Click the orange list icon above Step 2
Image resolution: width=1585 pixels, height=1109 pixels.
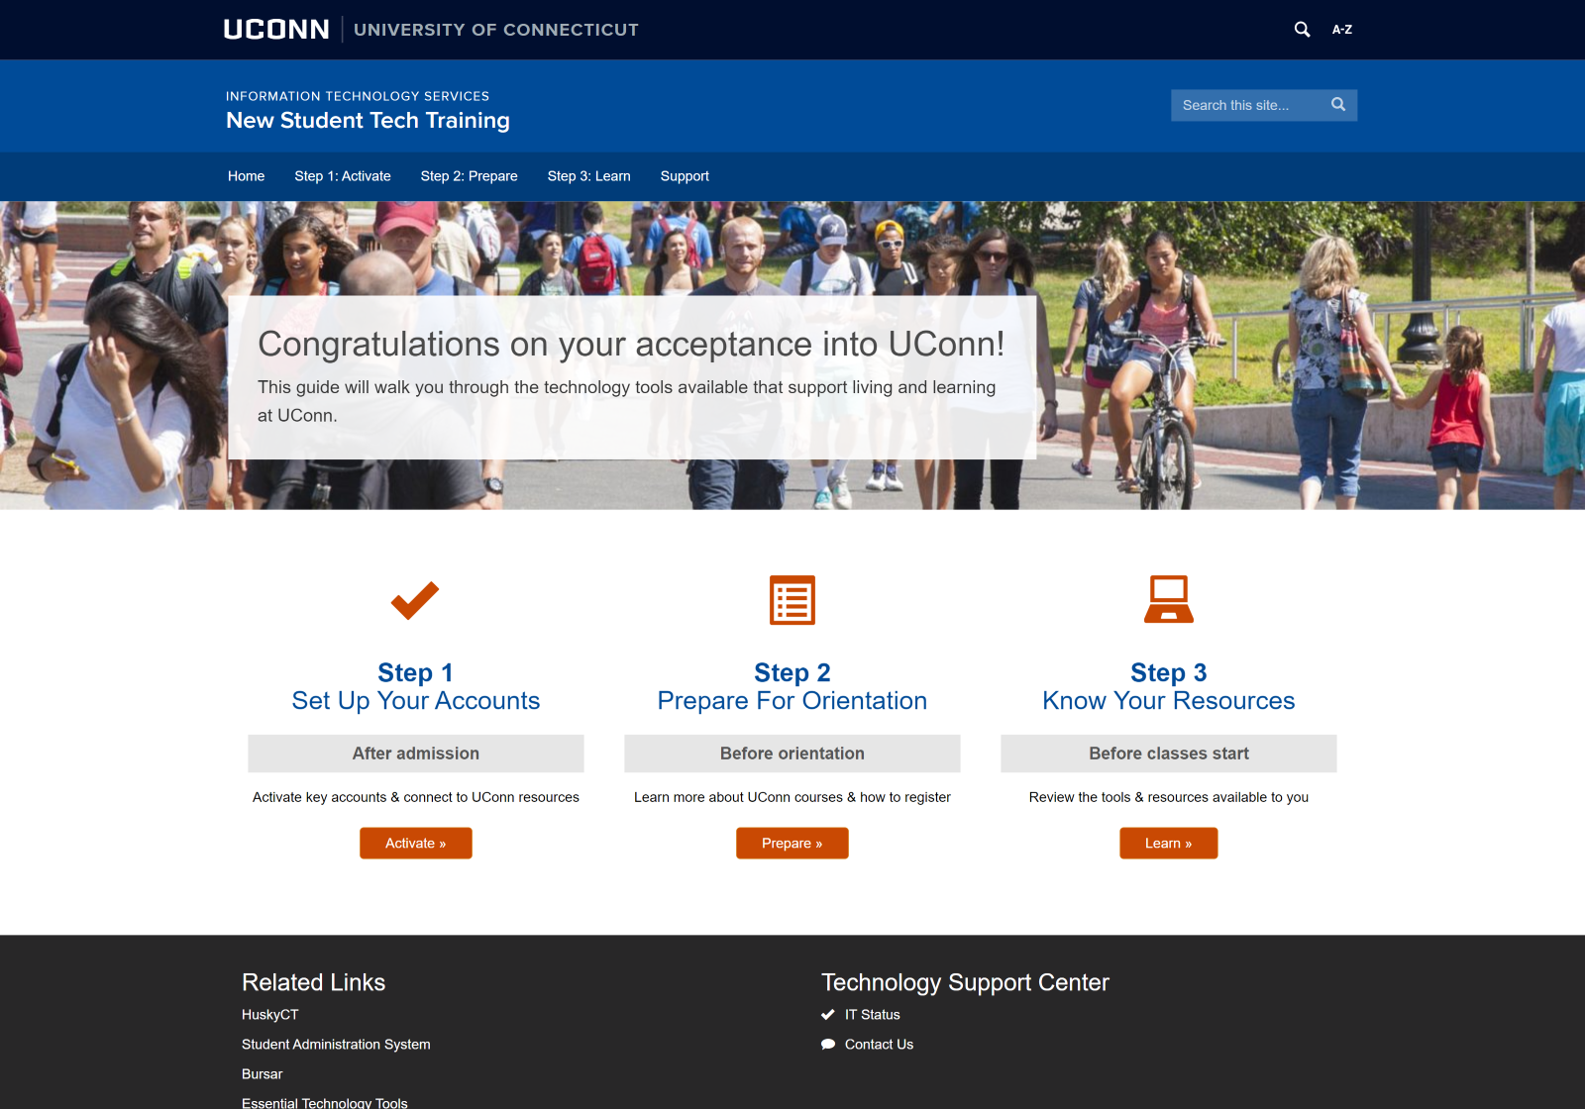pyautogui.click(x=792, y=600)
